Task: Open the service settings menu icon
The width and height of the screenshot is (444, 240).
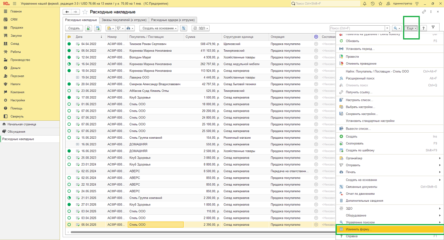Action: point(417,3)
